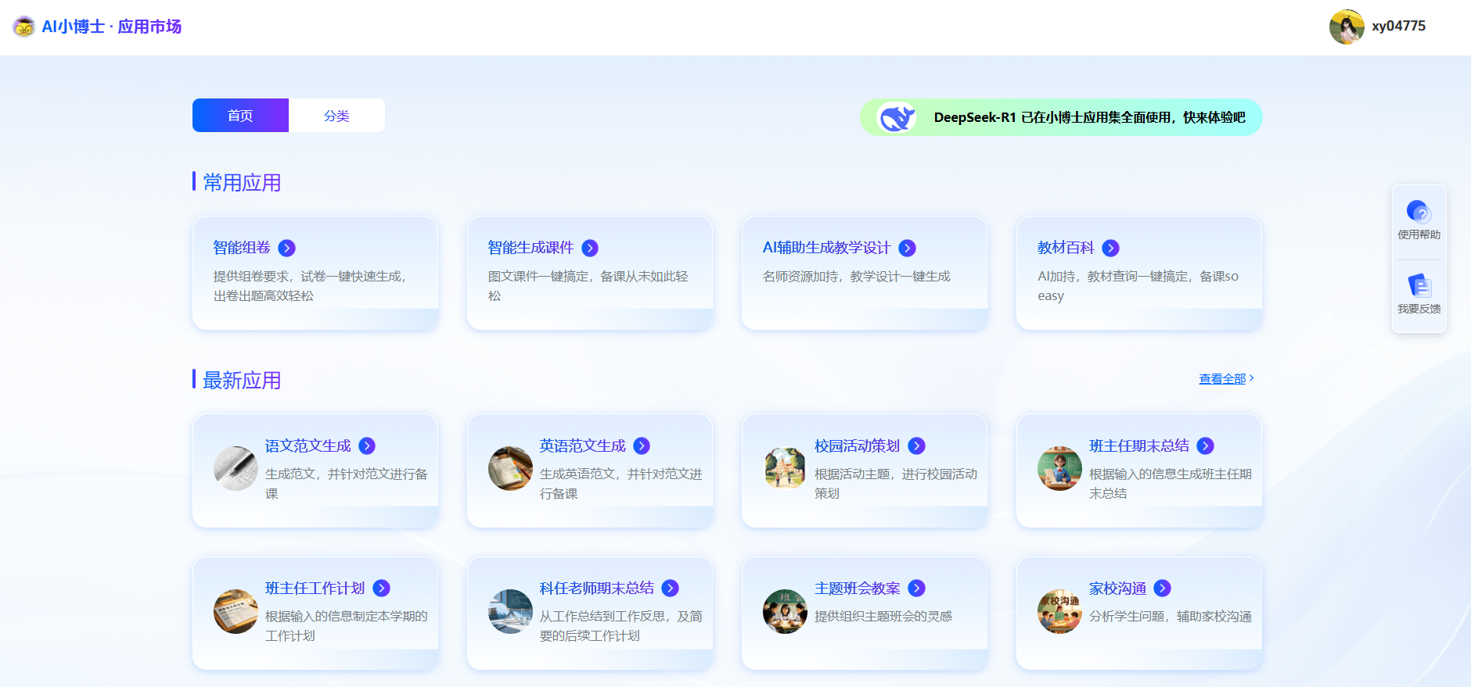Screen dimensions: 1471x687
Task: Expand the arrow beside 科任老师期末总结
Action: (671, 588)
